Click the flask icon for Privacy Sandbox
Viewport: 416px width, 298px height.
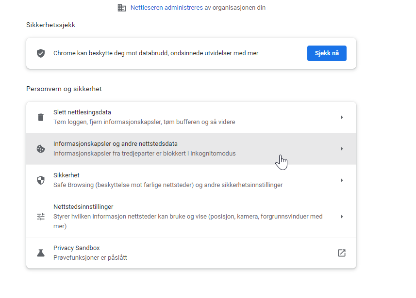(x=41, y=253)
